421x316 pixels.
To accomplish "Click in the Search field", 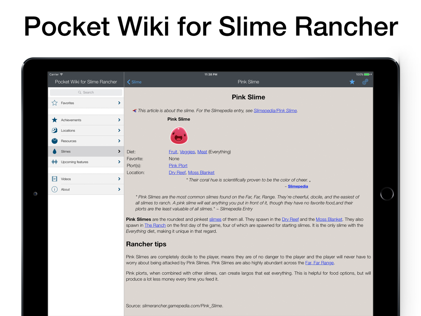I will click(86, 92).
